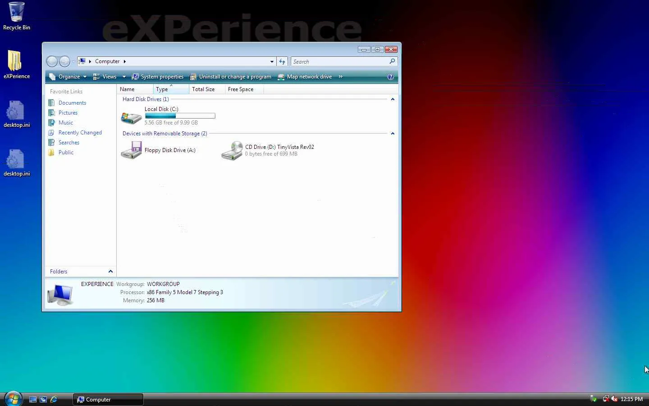
Task: Open Public favorite link
Action: click(65, 152)
